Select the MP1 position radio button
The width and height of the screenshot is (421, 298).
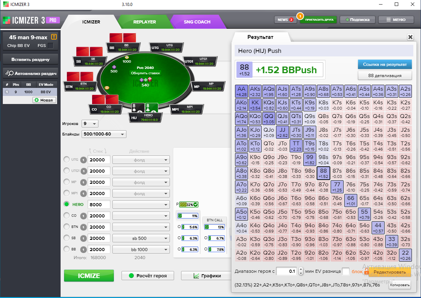(67, 193)
